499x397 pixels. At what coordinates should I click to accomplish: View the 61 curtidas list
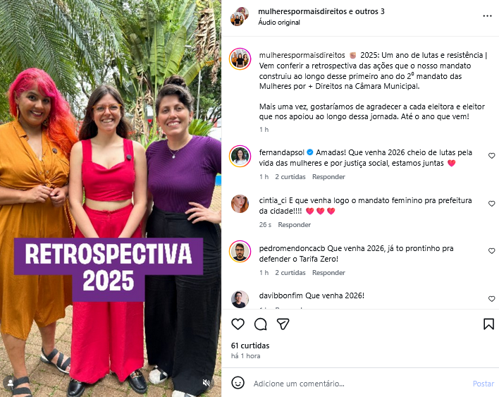(250, 346)
